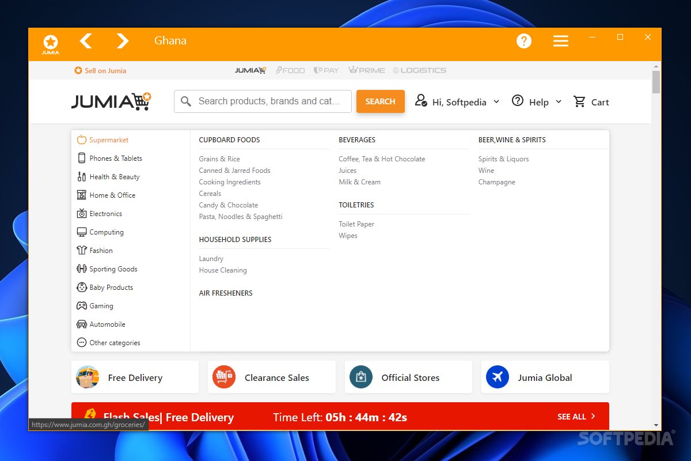Open Candy & Chocolate

tap(229, 205)
